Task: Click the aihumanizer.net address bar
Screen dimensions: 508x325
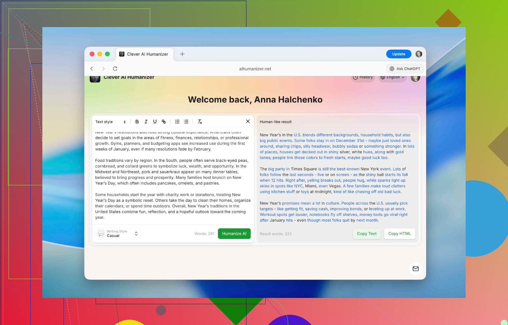Action: tap(255, 69)
